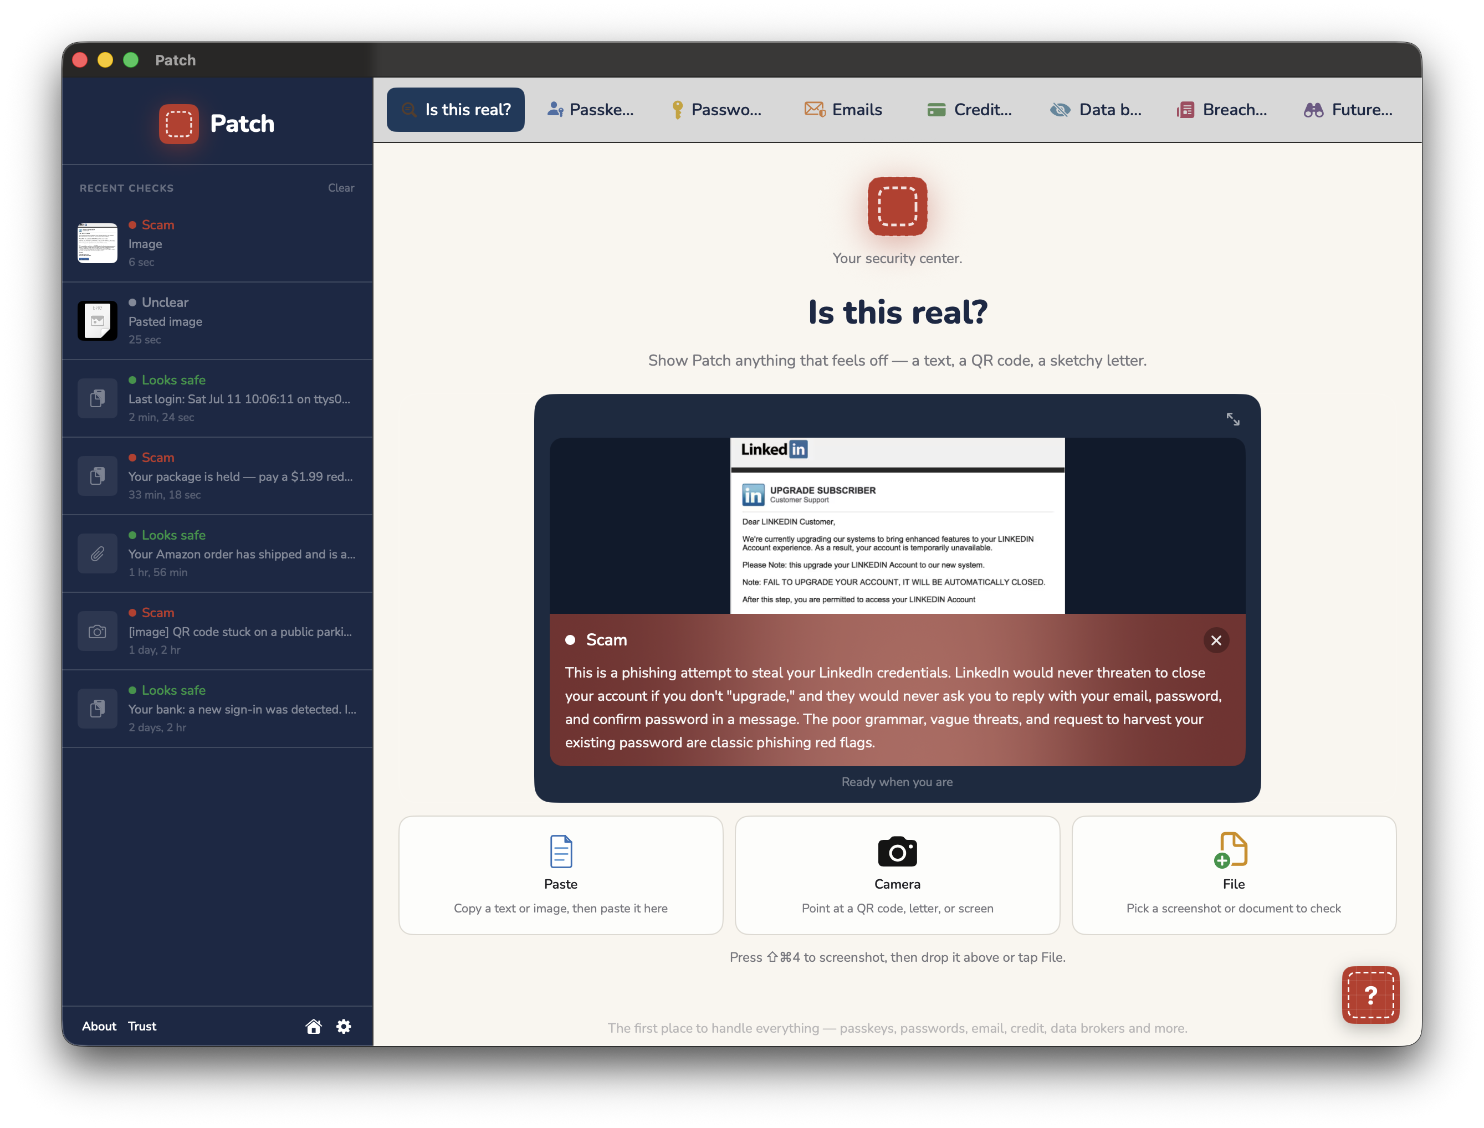Click the 'Is this real?' heading
This screenshot has height=1128, width=1484.
click(897, 312)
